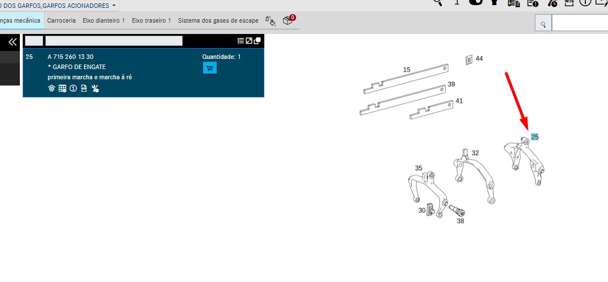Select callout 25 in the exploded diagram

pos(535,137)
